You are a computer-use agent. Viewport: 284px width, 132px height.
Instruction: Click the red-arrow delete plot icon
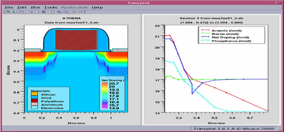[x=44, y=12]
